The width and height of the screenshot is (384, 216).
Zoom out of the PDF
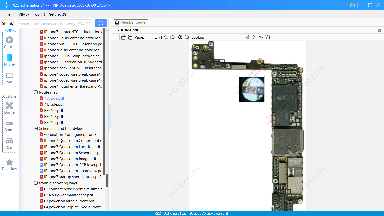click(187, 37)
